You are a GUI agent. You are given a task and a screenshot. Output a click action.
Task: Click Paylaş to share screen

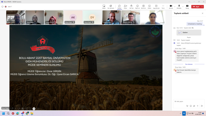[187, 7]
